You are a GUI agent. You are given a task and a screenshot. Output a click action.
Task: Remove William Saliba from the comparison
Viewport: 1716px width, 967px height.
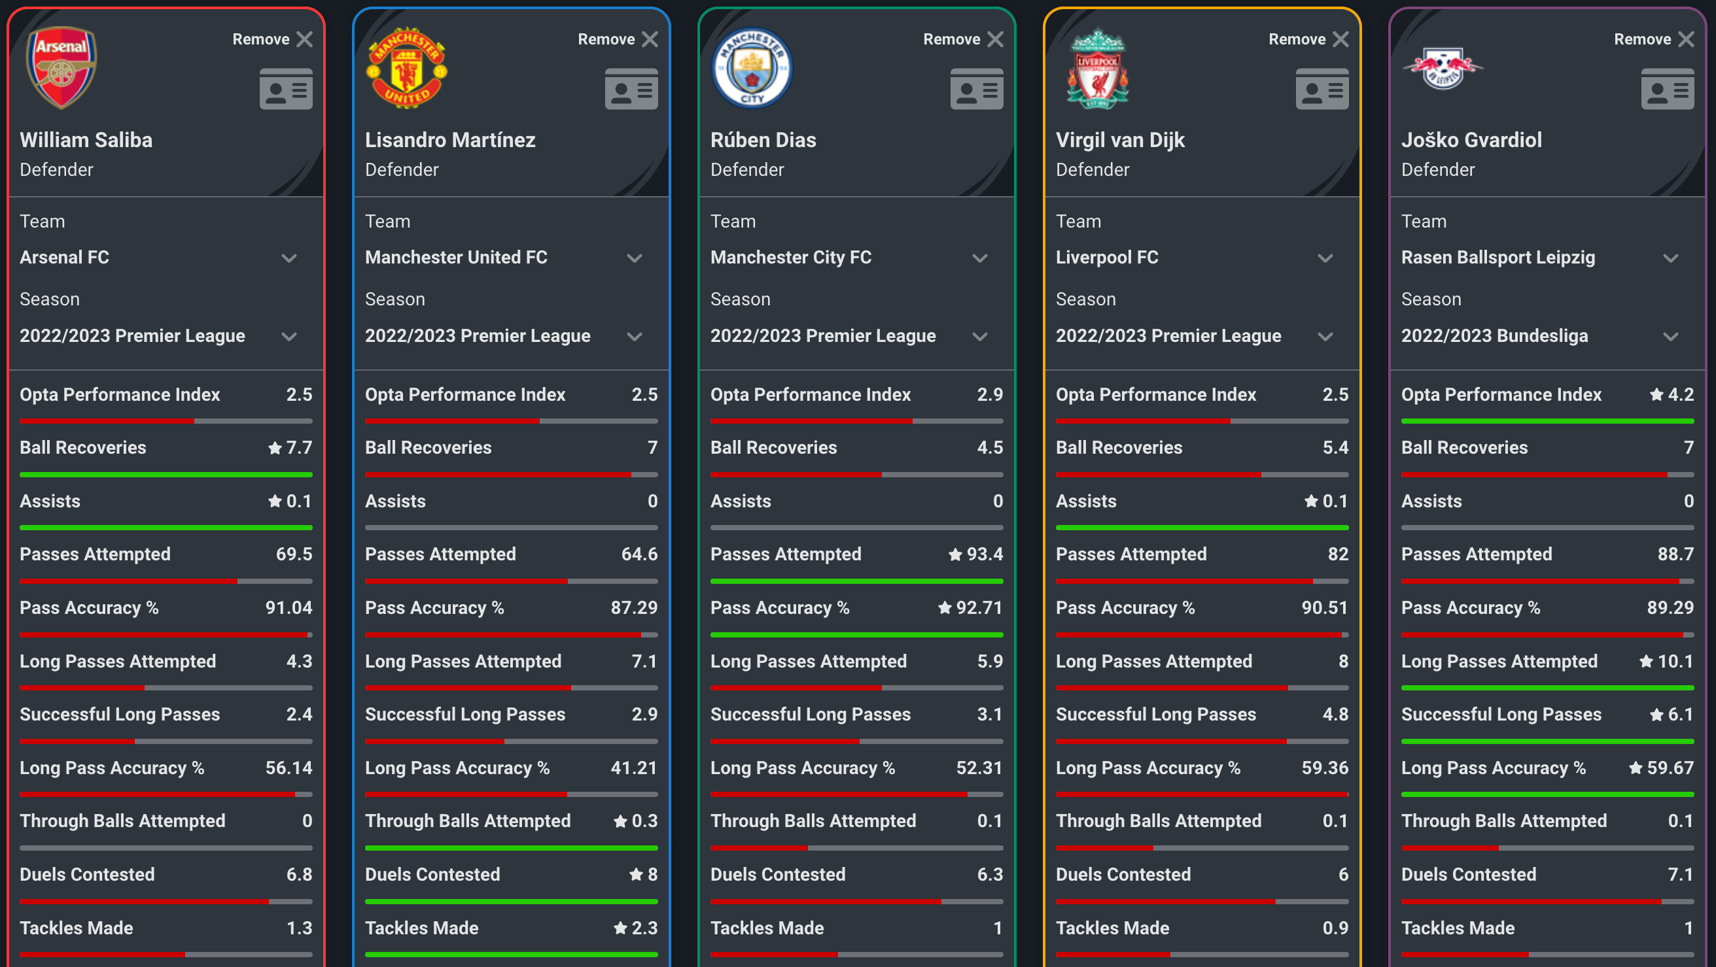click(271, 39)
